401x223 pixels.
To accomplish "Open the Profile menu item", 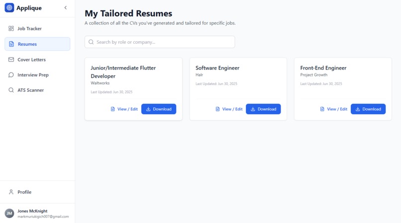I will coord(37,192).
